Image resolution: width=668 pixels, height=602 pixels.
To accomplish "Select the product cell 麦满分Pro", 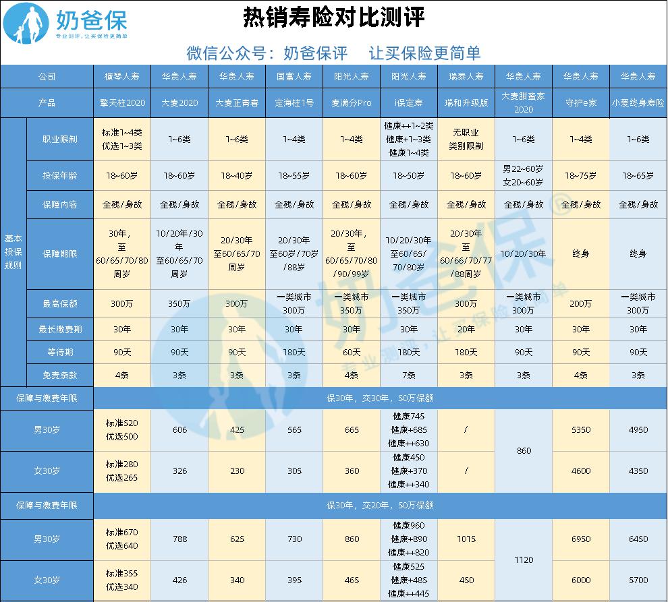I will pos(352,103).
